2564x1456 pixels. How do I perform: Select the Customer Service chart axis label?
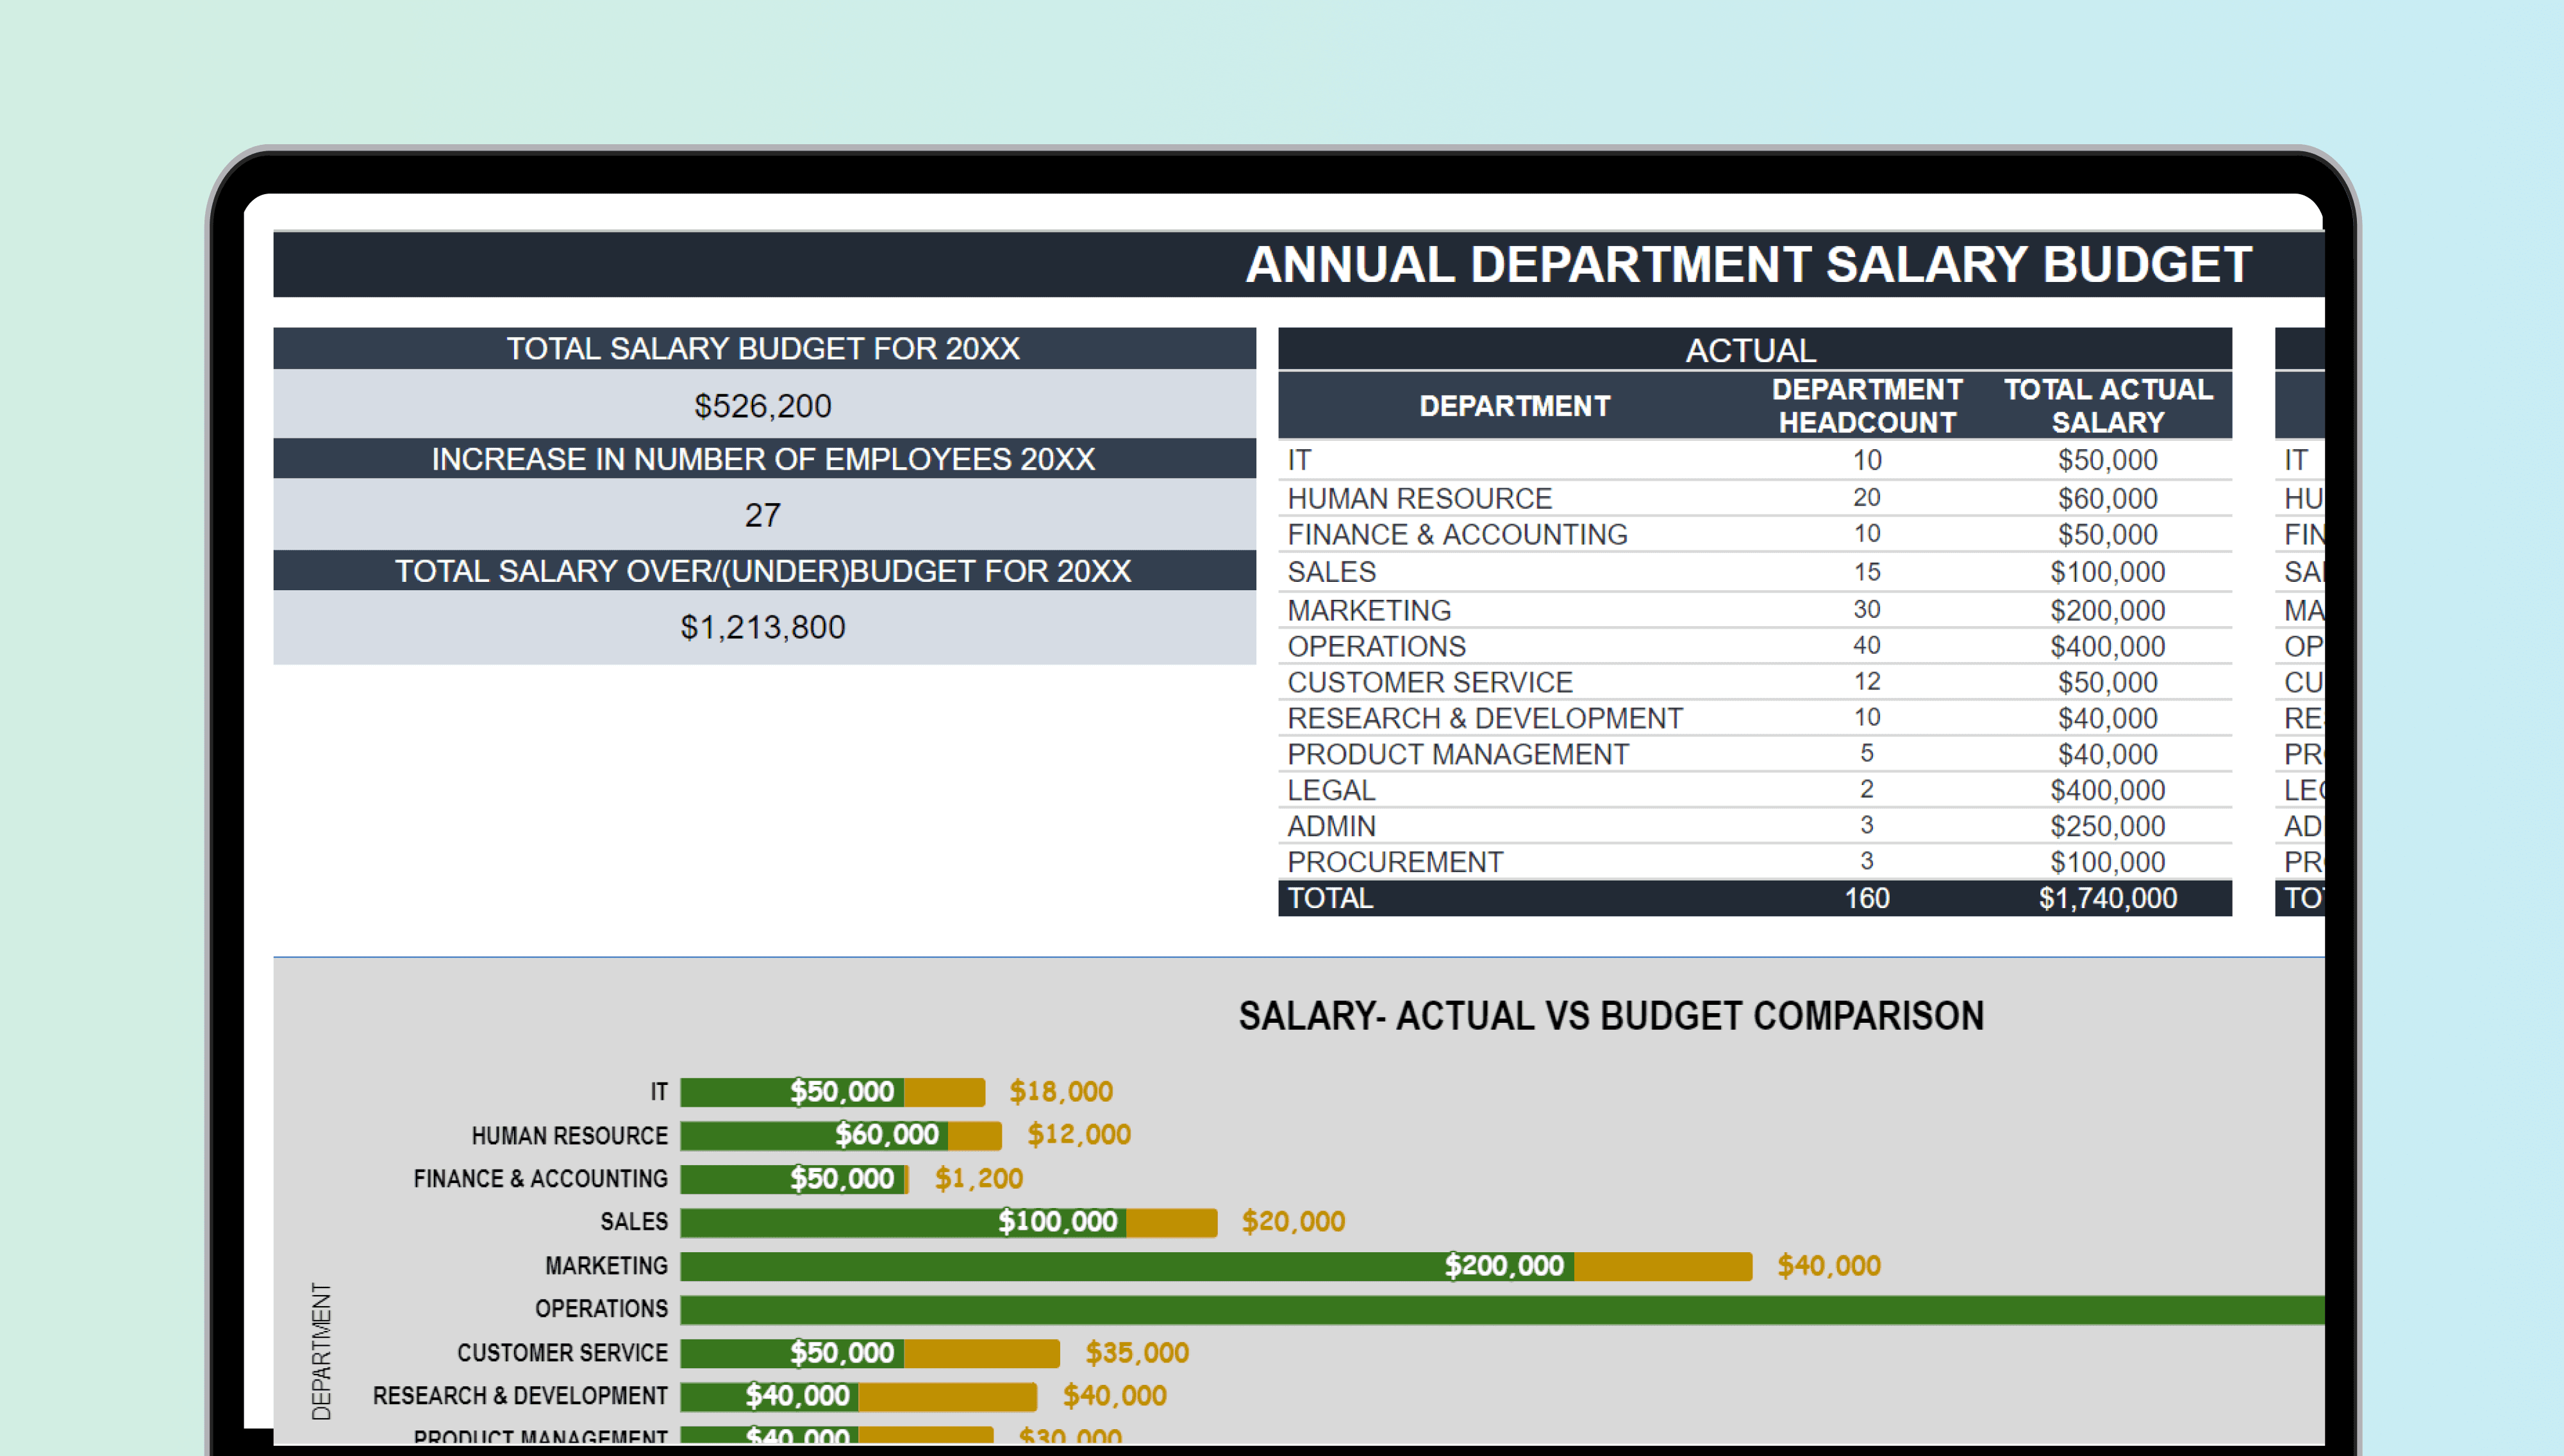(562, 1353)
